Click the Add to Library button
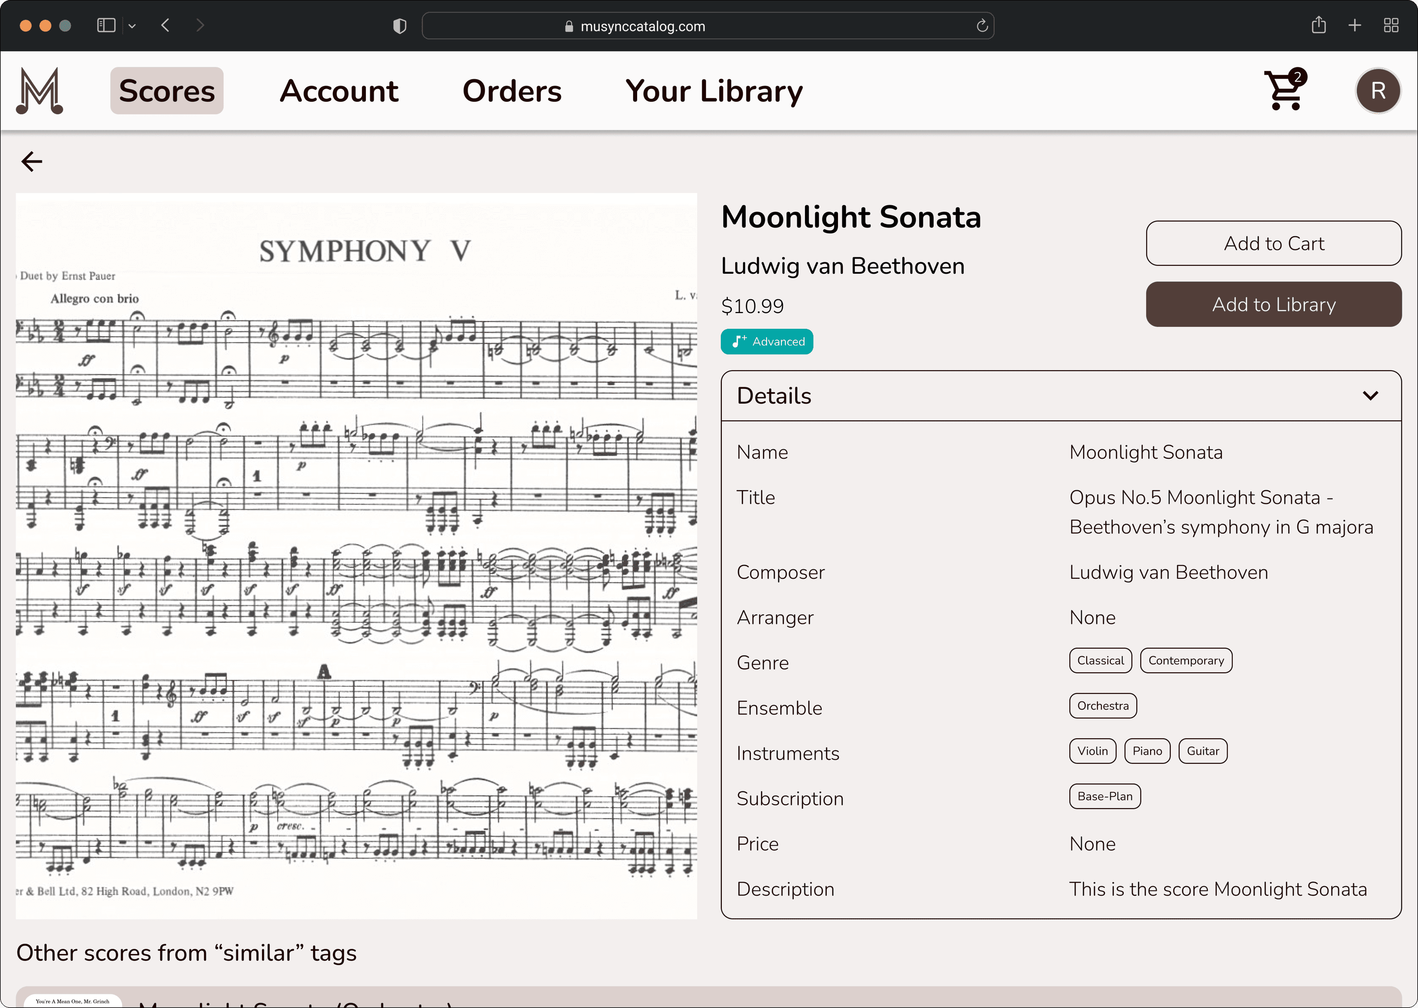This screenshot has width=1418, height=1008. tap(1273, 304)
